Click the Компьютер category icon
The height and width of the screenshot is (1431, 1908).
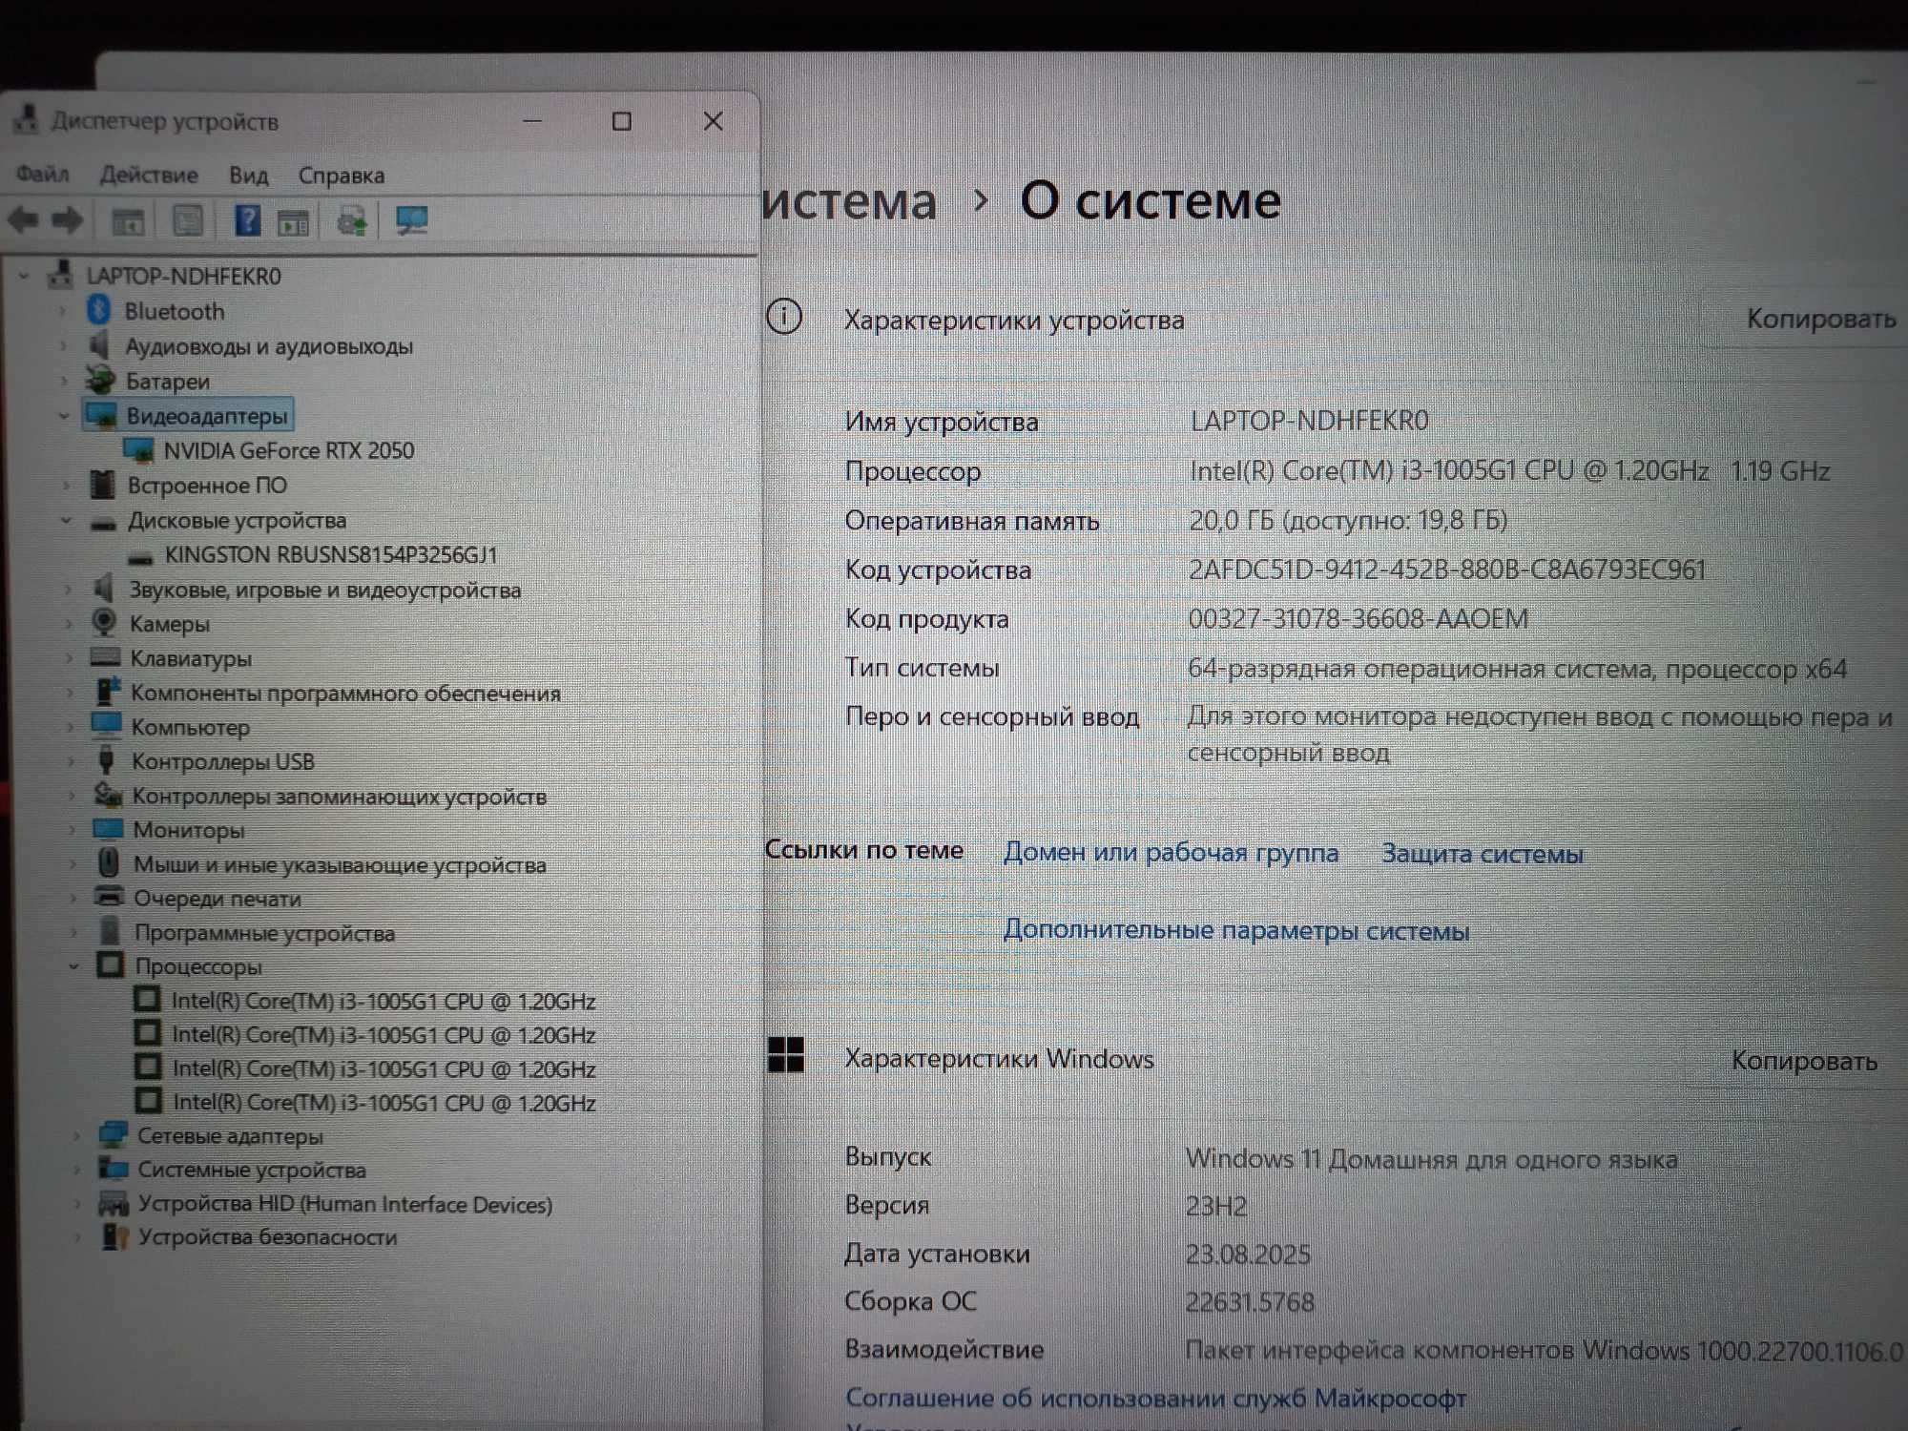pos(106,725)
